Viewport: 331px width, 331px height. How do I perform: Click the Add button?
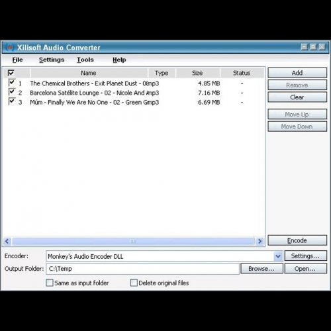click(x=297, y=73)
